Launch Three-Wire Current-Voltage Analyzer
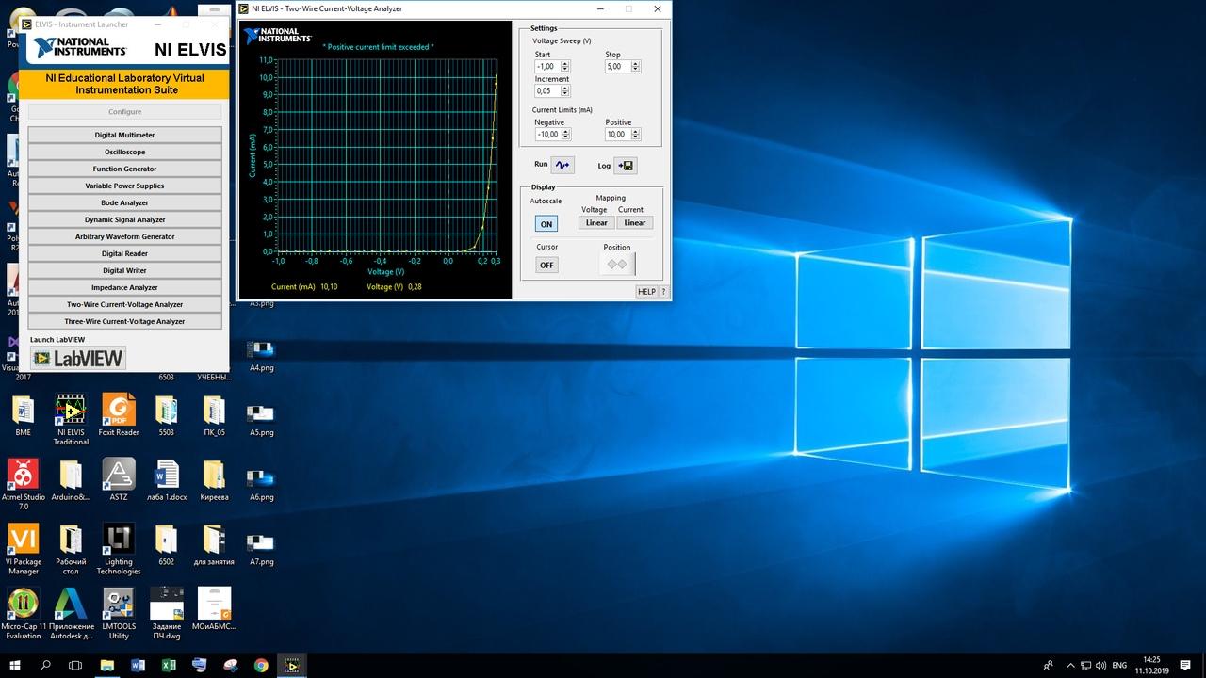Viewport: 1206px width, 678px height. (124, 321)
